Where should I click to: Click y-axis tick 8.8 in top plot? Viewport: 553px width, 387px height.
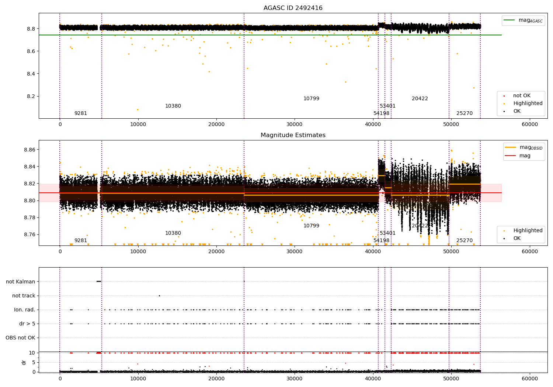(31, 29)
